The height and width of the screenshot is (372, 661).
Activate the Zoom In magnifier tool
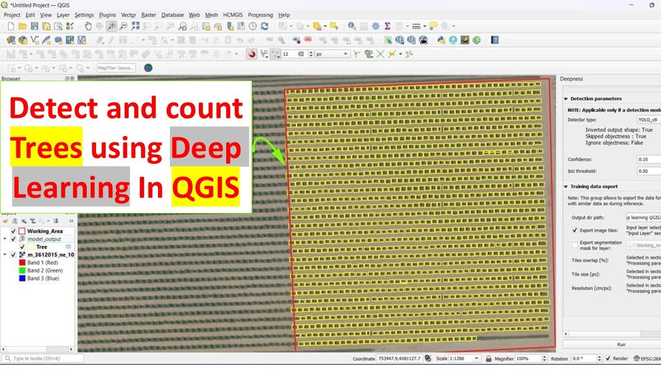pos(111,26)
